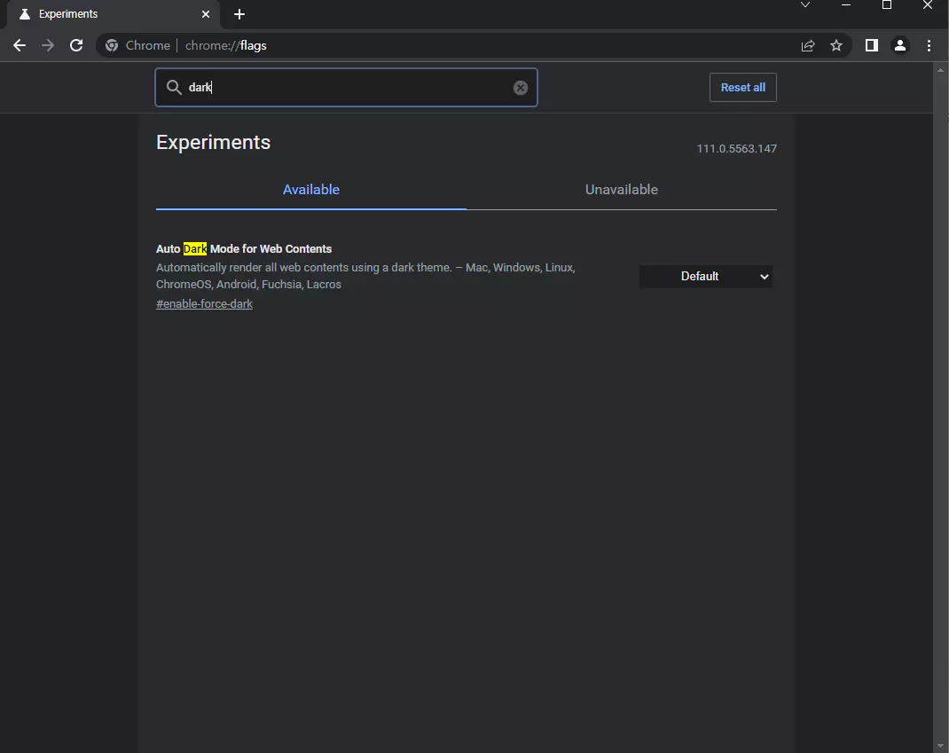
Task: Click the Chrome site info icon
Action: click(x=112, y=45)
